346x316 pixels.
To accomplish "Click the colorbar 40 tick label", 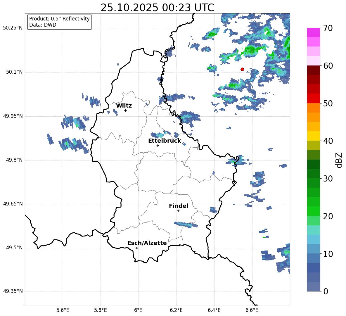I will (x=328, y=141).
